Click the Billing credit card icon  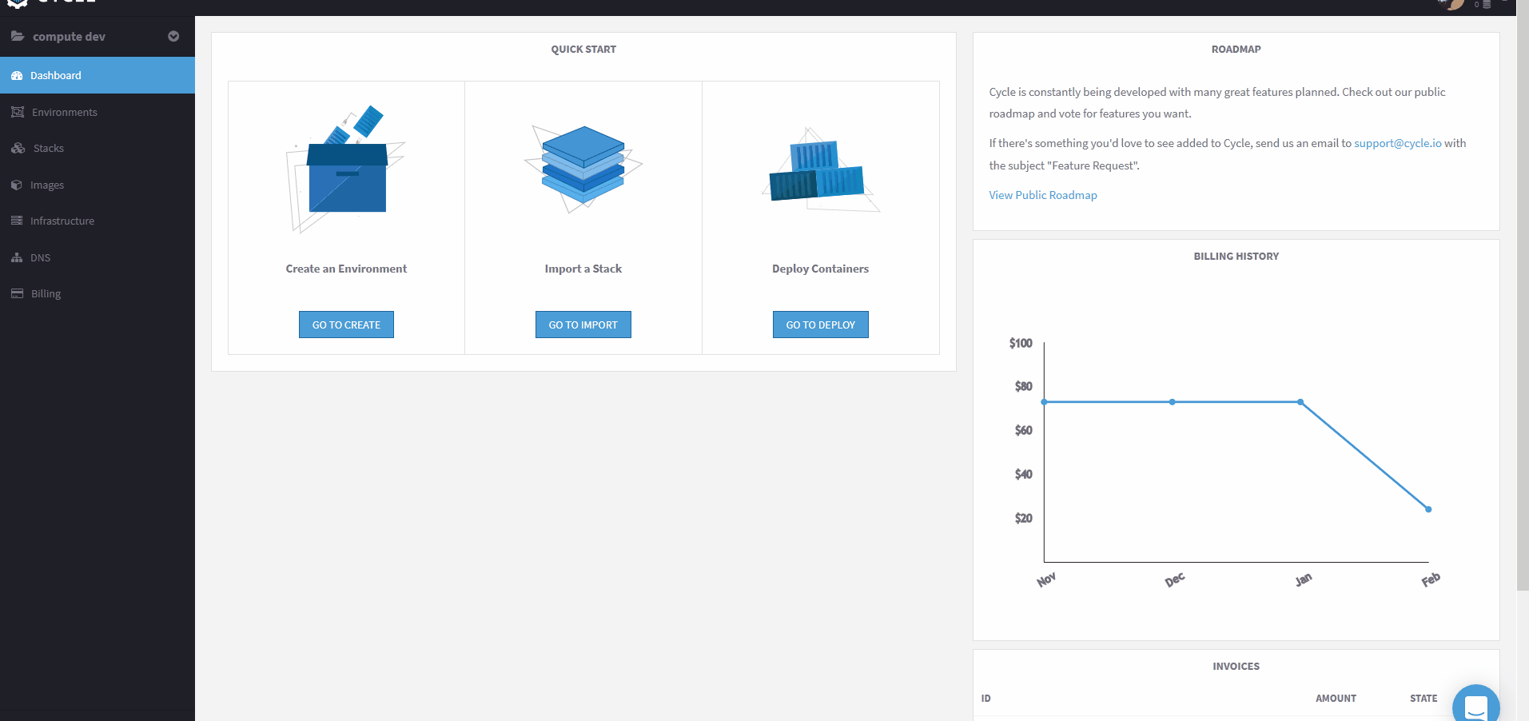[17, 293]
